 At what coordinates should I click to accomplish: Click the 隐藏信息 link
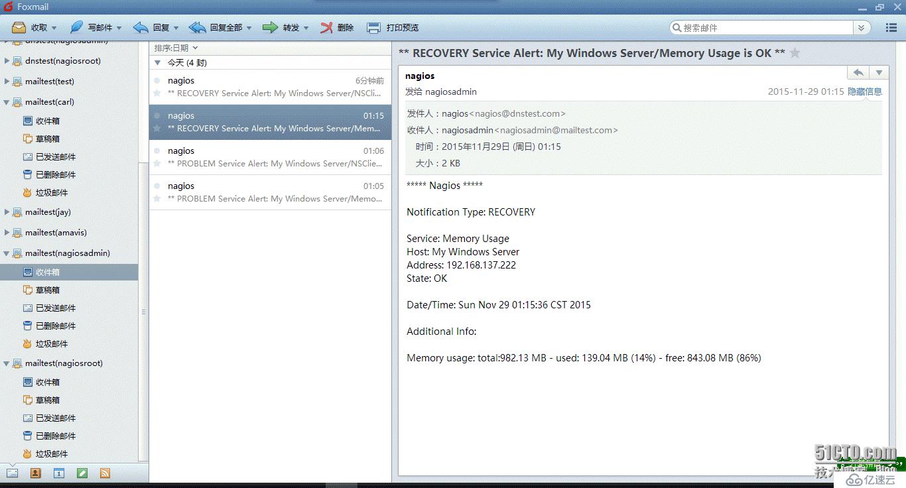click(x=865, y=91)
